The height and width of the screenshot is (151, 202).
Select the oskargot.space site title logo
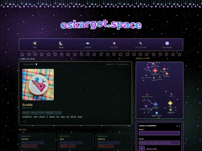pos(101,25)
